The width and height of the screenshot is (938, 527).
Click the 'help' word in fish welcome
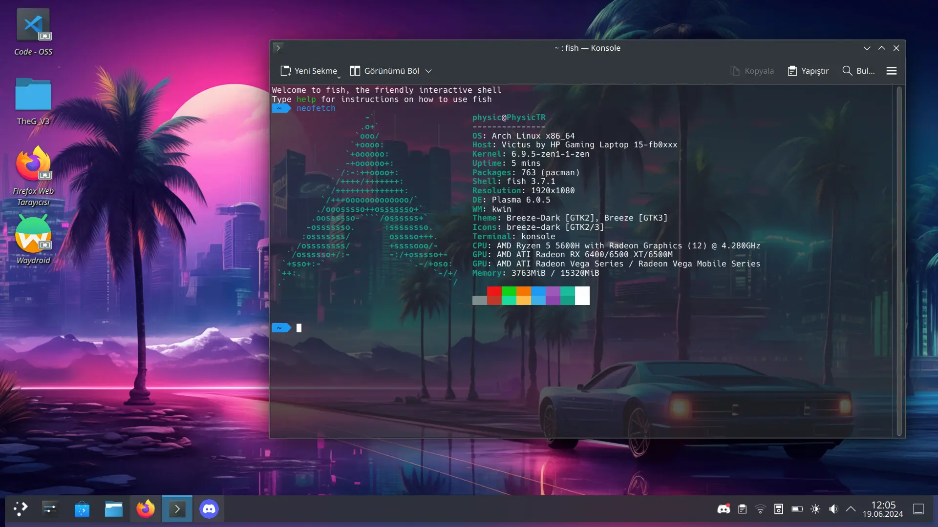(306, 99)
